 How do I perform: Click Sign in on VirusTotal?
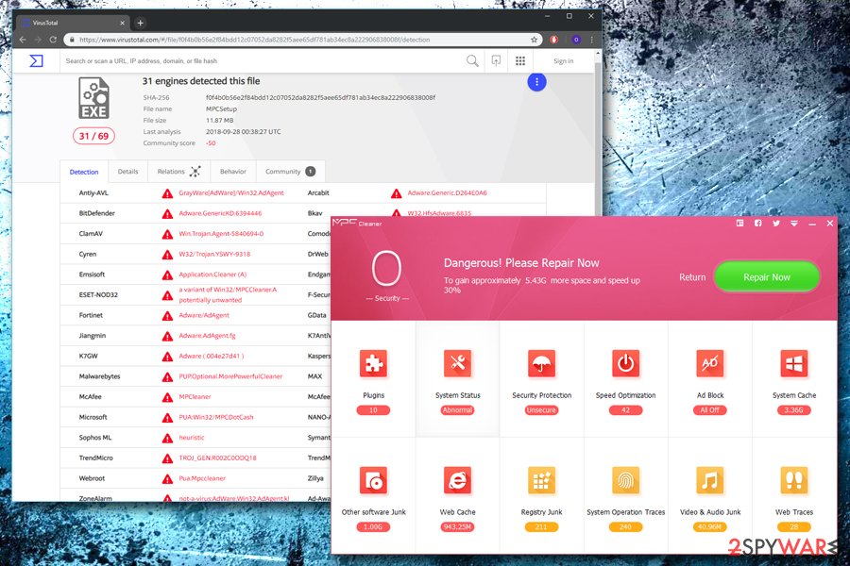coord(563,60)
